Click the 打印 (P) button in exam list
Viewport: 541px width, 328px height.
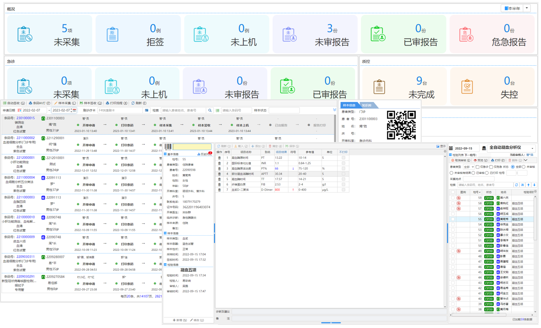tap(498, 161)
